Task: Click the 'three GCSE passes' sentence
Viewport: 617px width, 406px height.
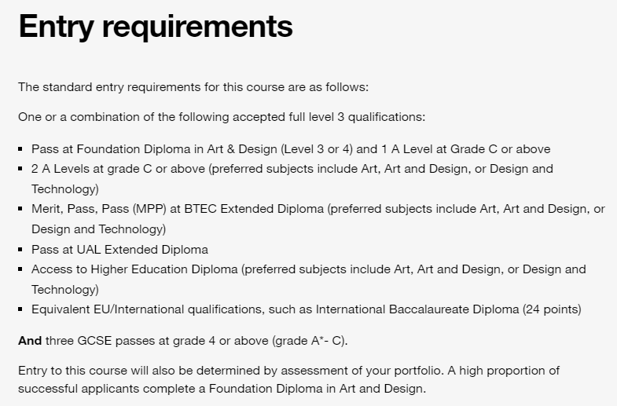Action: click(x=183, y=341)
